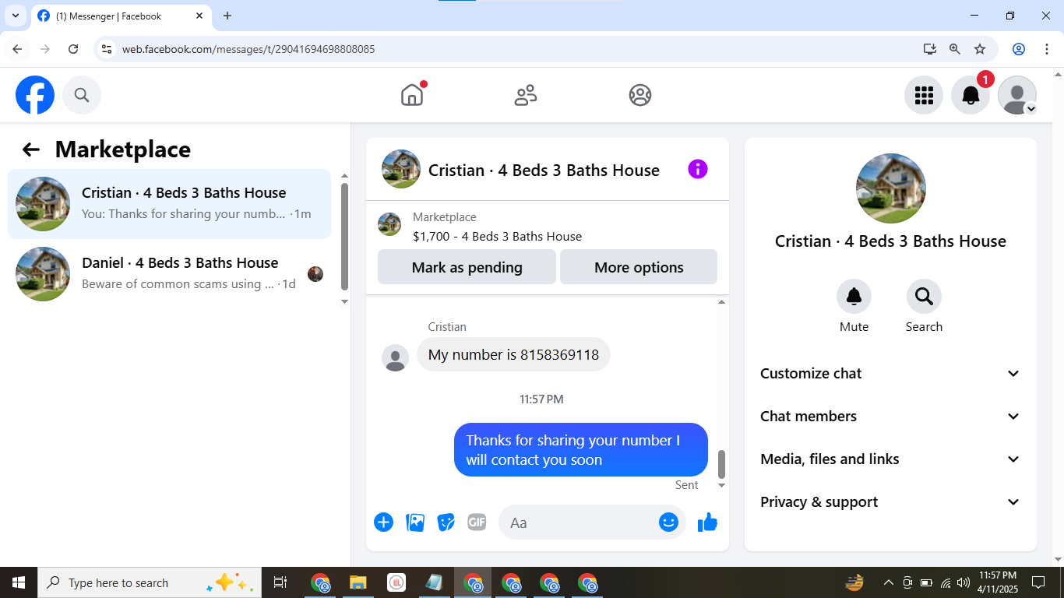The height and width of the screenshot is (598, 1064).
Task: Expand the Chat members section
Action: 890,417
